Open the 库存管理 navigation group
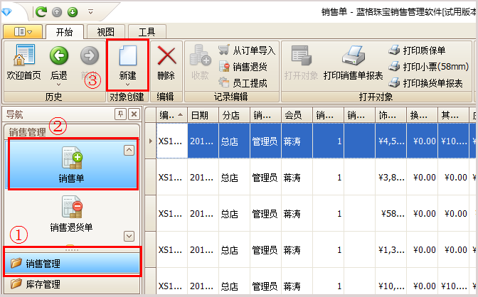Screen dimensions: 478x297 click(73, 284)
